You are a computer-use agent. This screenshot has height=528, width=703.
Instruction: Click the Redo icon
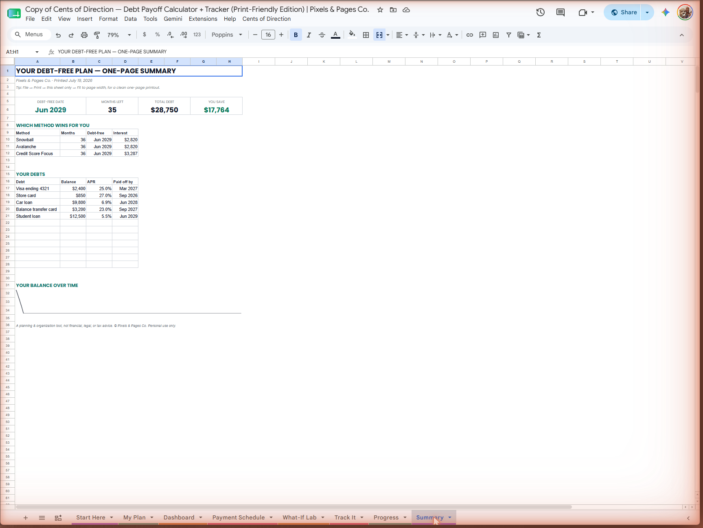(71, 35)
